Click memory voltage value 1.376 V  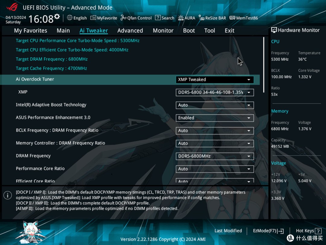pos(305,129)
